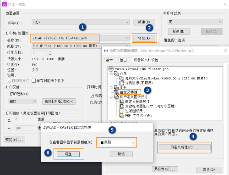Click the disabled 修改(I) button

click(212, 31)
